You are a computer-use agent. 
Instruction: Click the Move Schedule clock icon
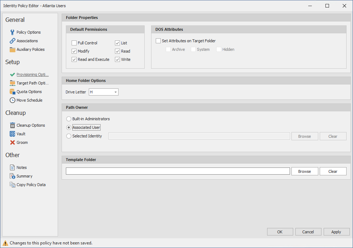(x=13, y=100)
